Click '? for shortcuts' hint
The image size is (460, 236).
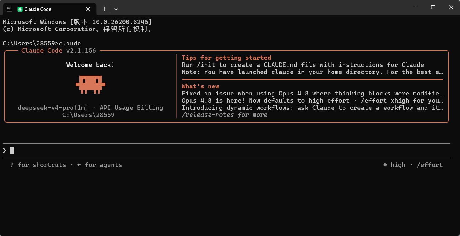coord(38,165)
